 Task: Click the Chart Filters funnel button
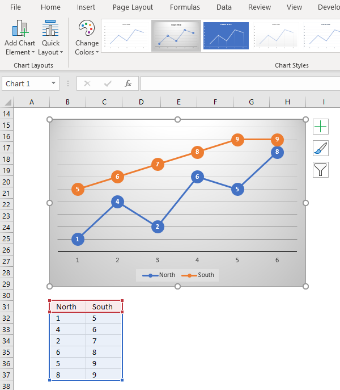pos(320,170)
